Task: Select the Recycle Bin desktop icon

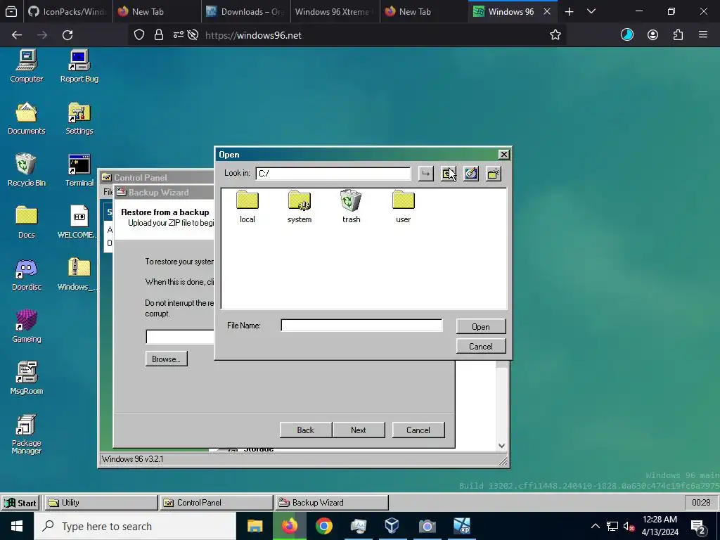Action: point(27,170)
